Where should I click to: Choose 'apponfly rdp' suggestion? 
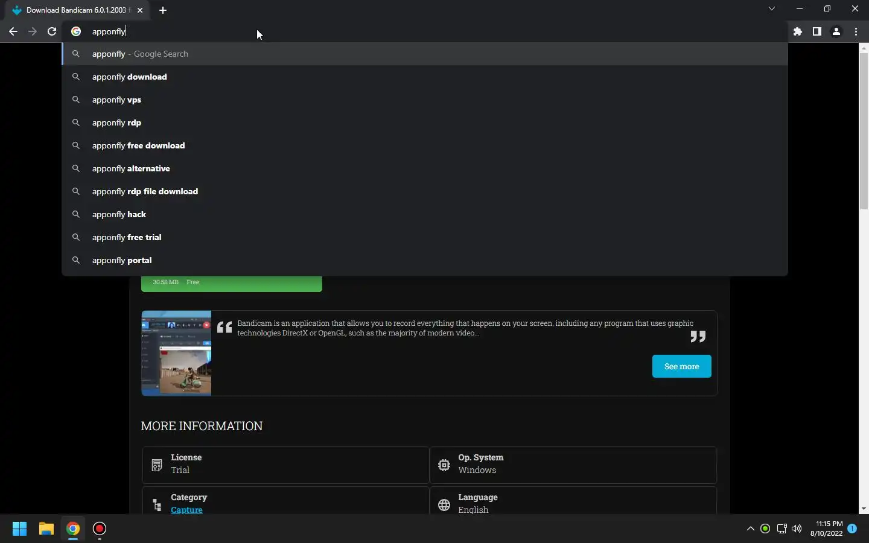point(425,122)
